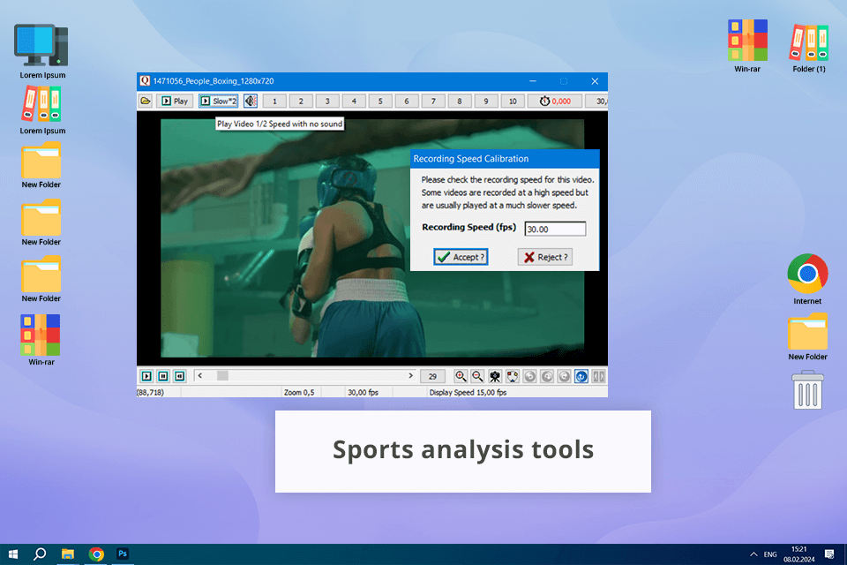
Task: Open the Internet Chrome desktop icon
Action: coord(807,279)
